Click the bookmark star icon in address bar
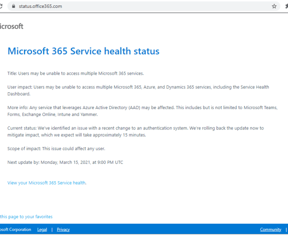 274,6
